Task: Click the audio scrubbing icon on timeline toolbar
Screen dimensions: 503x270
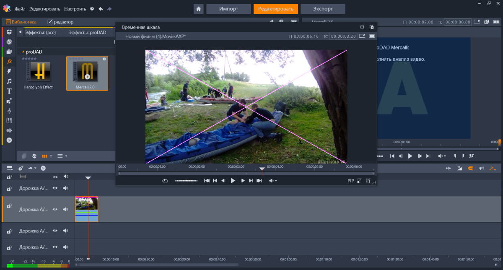Action: 481,168
